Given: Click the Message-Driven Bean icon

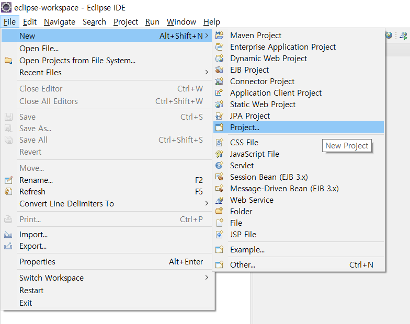Looking at the screenshot, I should click(220, 188).
